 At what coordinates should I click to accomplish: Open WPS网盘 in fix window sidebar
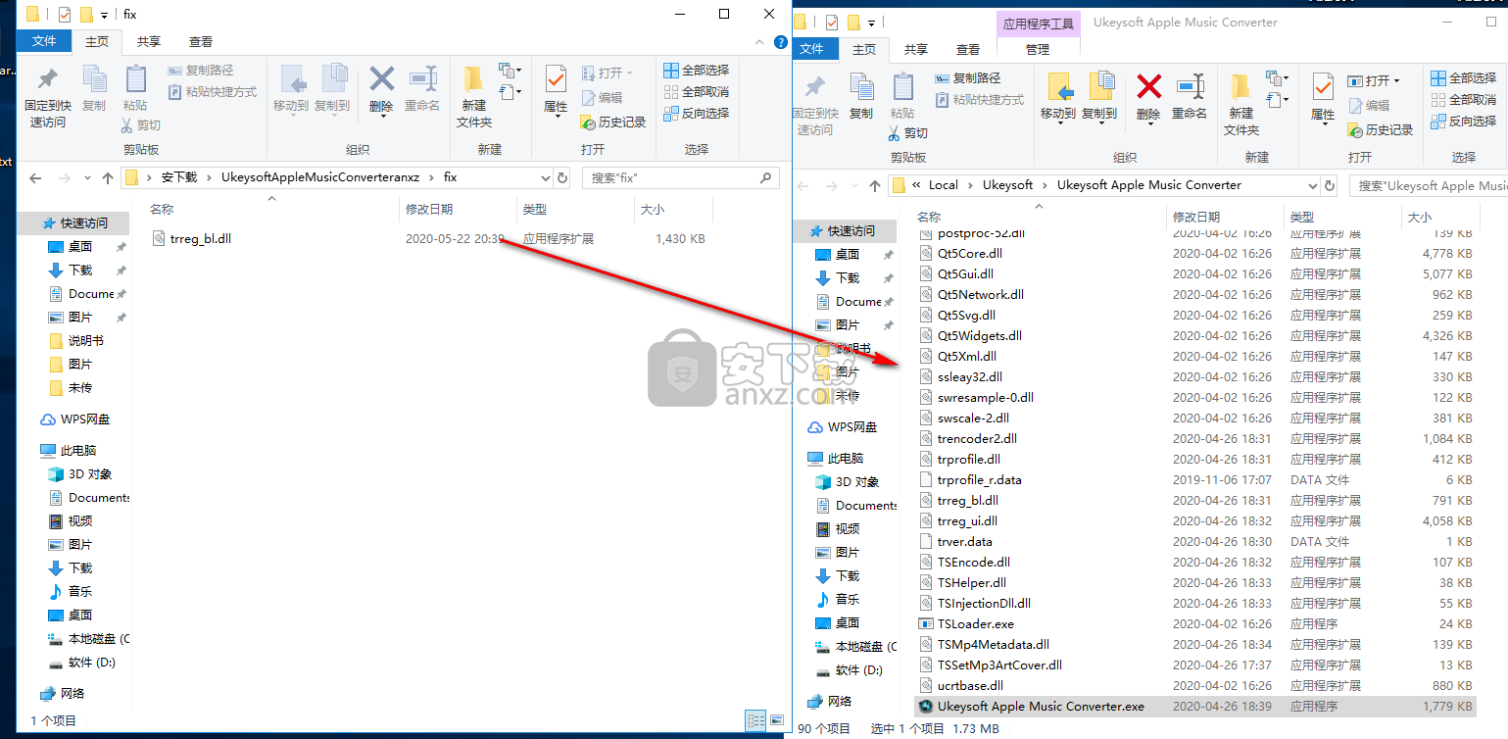click(x=75, y=419)
